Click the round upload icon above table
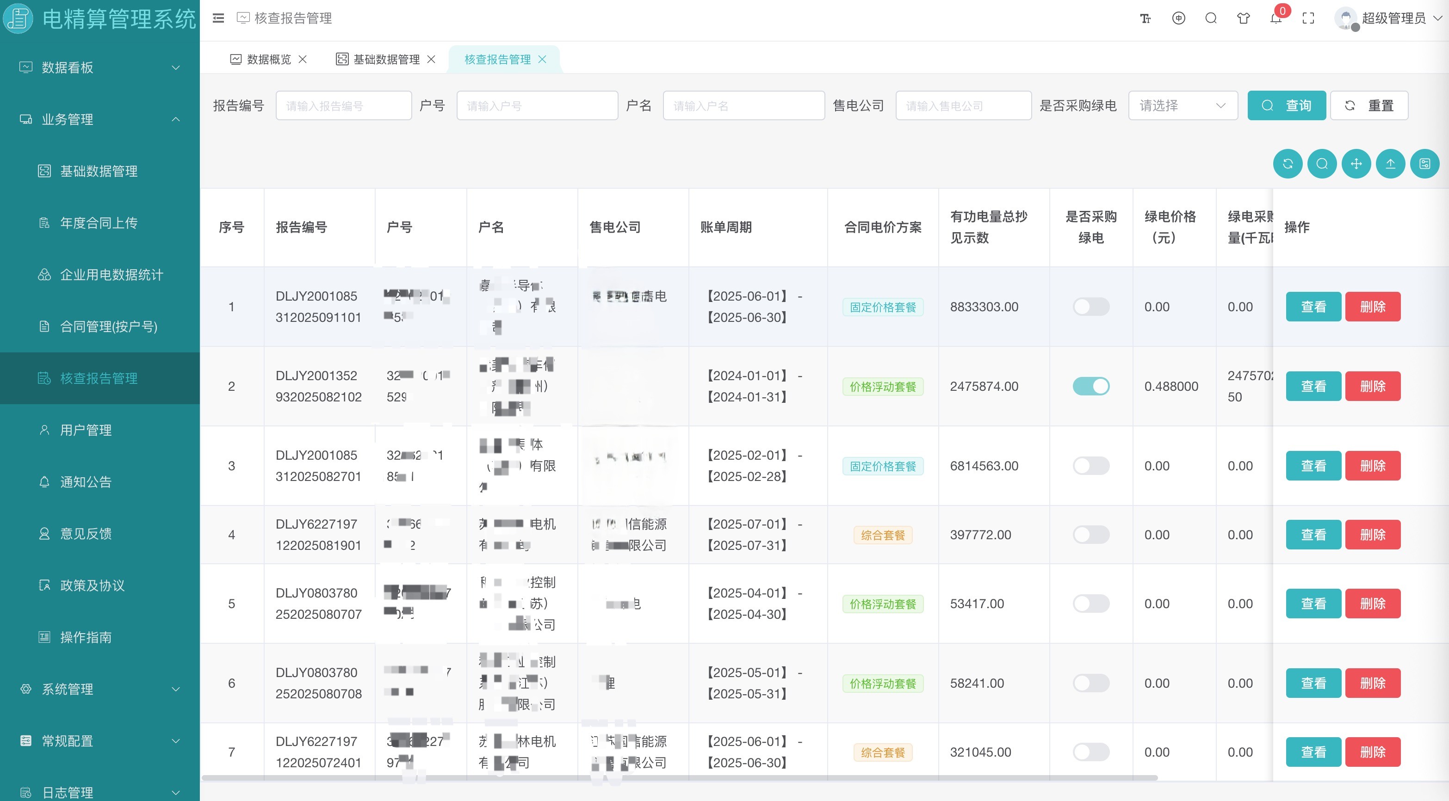Screen dimensions: 1449x801 pyautogui.click(x=1390, y=164)
